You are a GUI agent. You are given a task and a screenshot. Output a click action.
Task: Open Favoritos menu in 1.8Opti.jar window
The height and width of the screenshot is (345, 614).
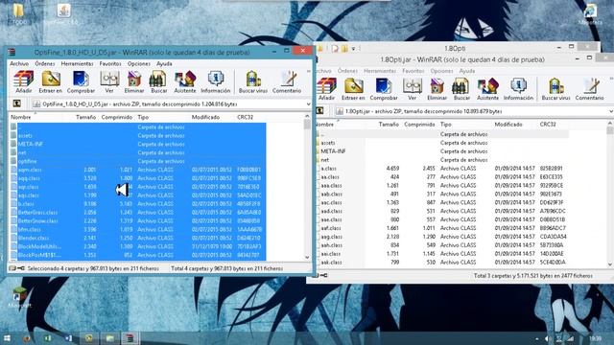(413, 71)
